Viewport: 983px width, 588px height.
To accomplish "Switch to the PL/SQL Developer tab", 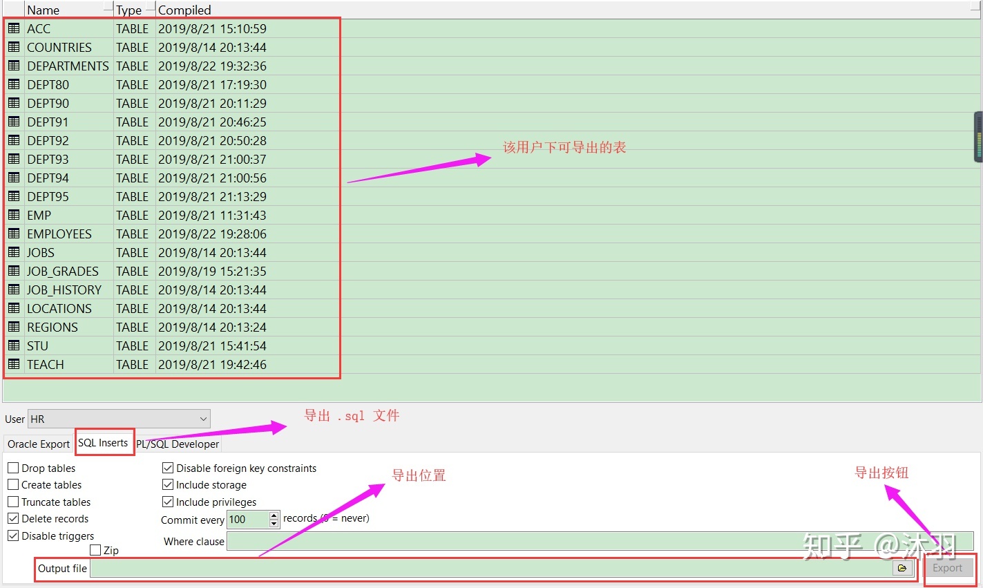I will coord(178,444).
